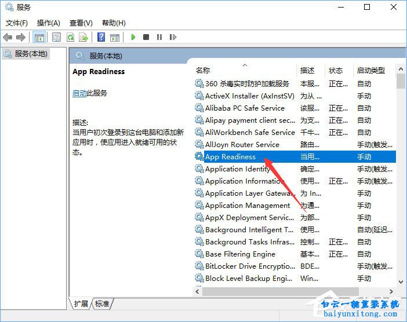Click the Back arrow toolbar icon
The height and width of the screenshot is (322, 407).
point(8,37)
